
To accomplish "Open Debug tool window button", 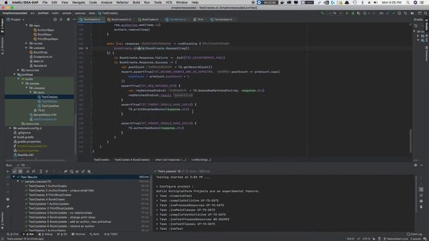I will coord(46,234).
